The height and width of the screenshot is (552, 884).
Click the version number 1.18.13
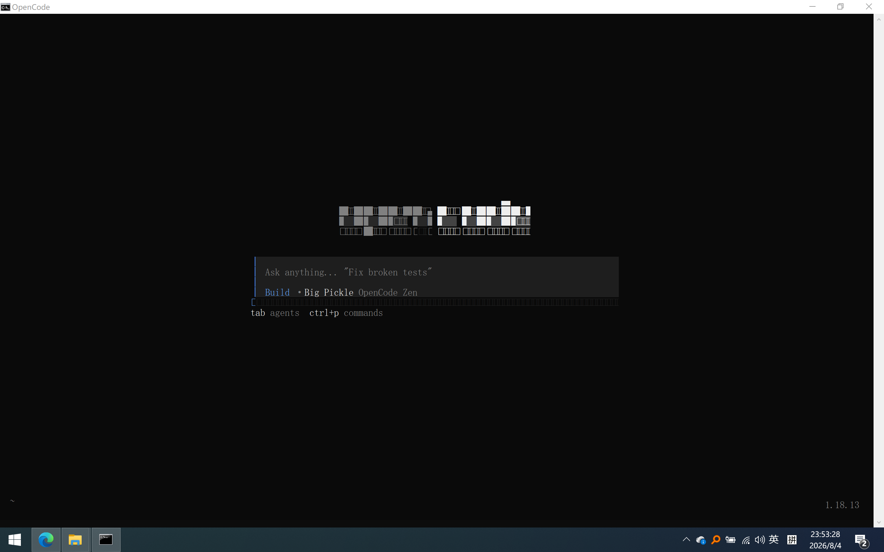pos(842,505)
